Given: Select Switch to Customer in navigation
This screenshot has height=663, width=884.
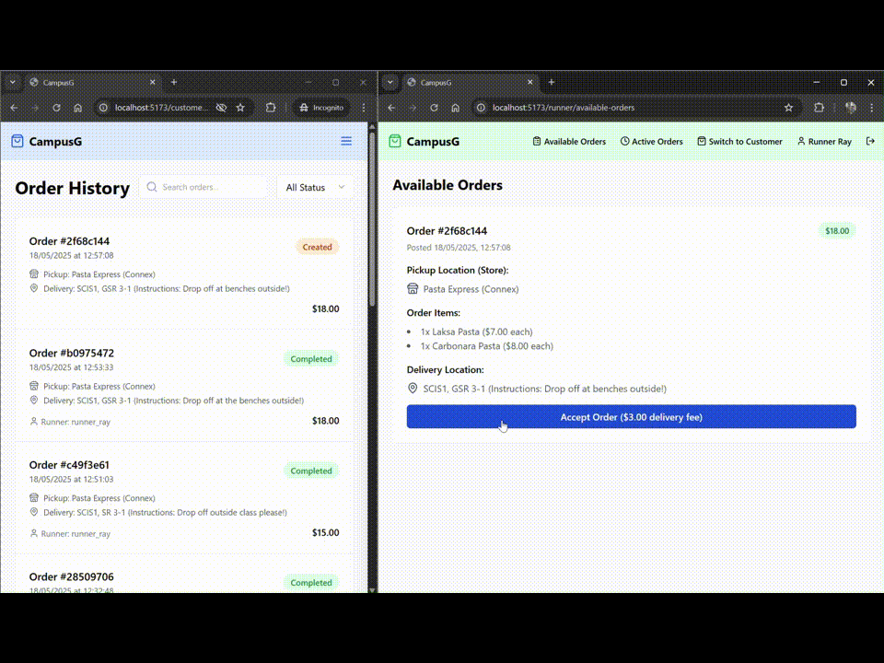Looking at the screenshot, I should pos(739,142).
